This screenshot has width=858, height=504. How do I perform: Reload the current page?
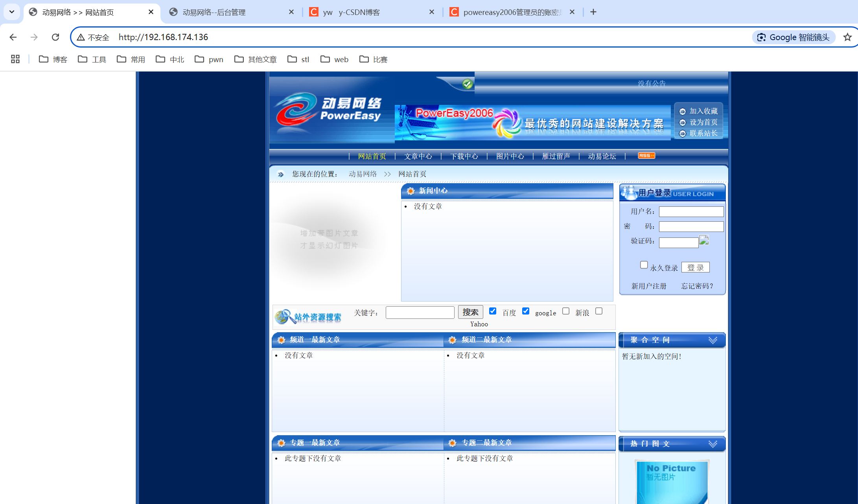55,37
